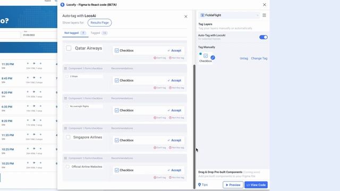Click the Checkbox tag icon under Tag Manually
The image size is (340, 191).
pyautogui.click(x=206, y=56)
